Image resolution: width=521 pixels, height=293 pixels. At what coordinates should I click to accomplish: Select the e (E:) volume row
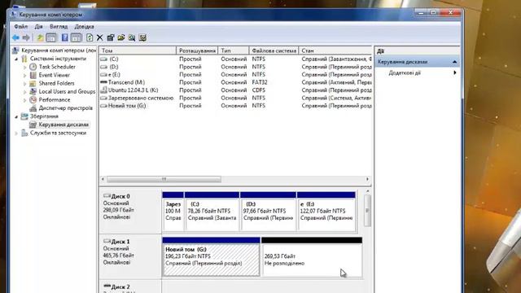(235, 74)
